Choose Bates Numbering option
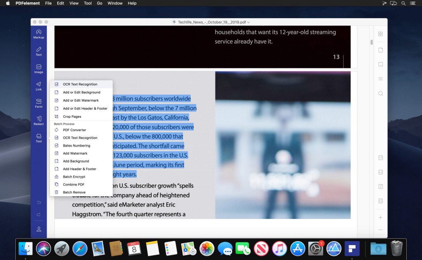422x260 pixels. click(x=76, y=145)
